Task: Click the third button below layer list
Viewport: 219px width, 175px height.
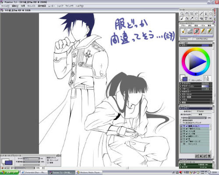Action: [x=205, y=156]
